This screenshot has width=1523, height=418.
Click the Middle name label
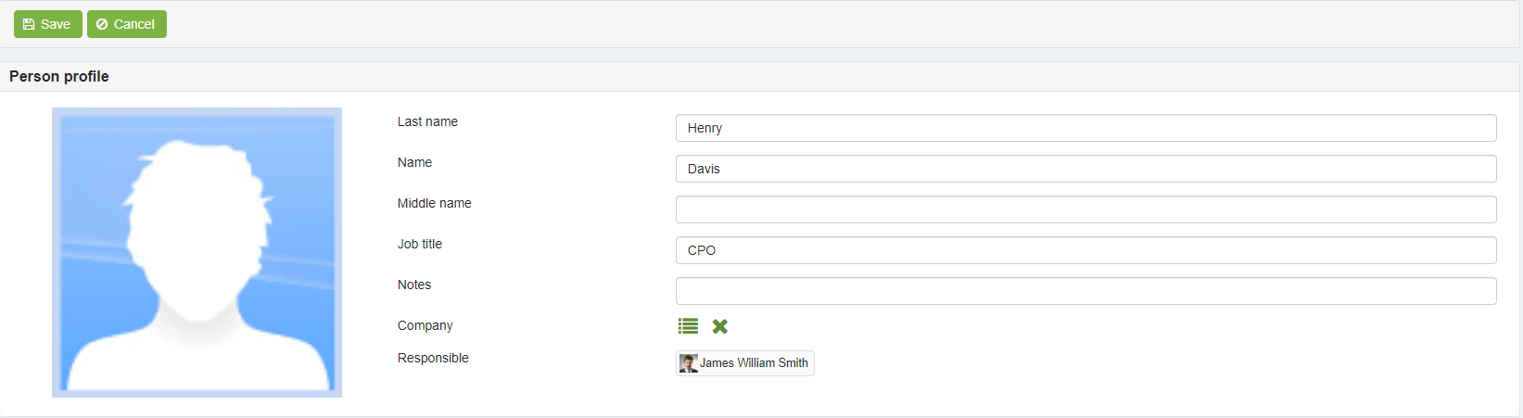click(x=435, y=203)
